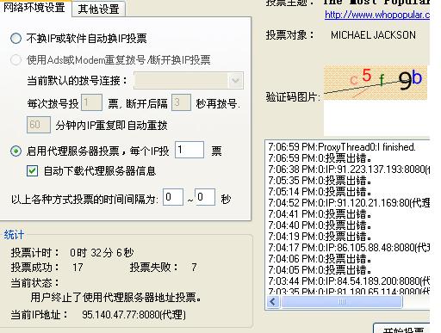This screenshot has width=441, height=333.
Task: Click the 断开后隔 seconds input field
Action: (181, 102)
